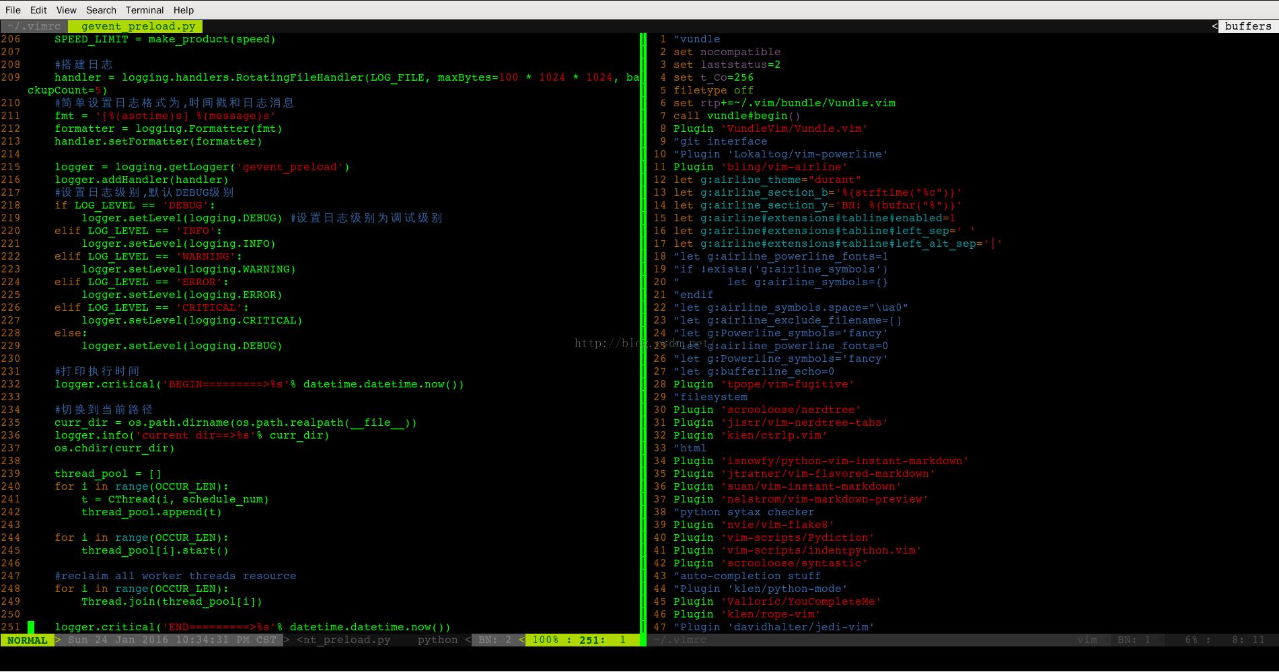Open the Edit menu

pos(38,10)
